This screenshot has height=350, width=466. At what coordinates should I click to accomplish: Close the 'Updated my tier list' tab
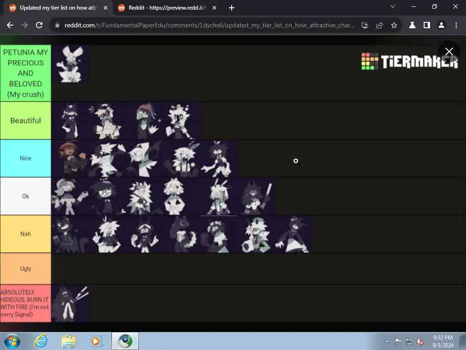coord(106,8)
